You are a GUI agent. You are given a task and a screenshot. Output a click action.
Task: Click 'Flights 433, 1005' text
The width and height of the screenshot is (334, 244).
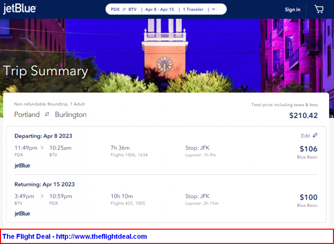(x=128, y=203)
